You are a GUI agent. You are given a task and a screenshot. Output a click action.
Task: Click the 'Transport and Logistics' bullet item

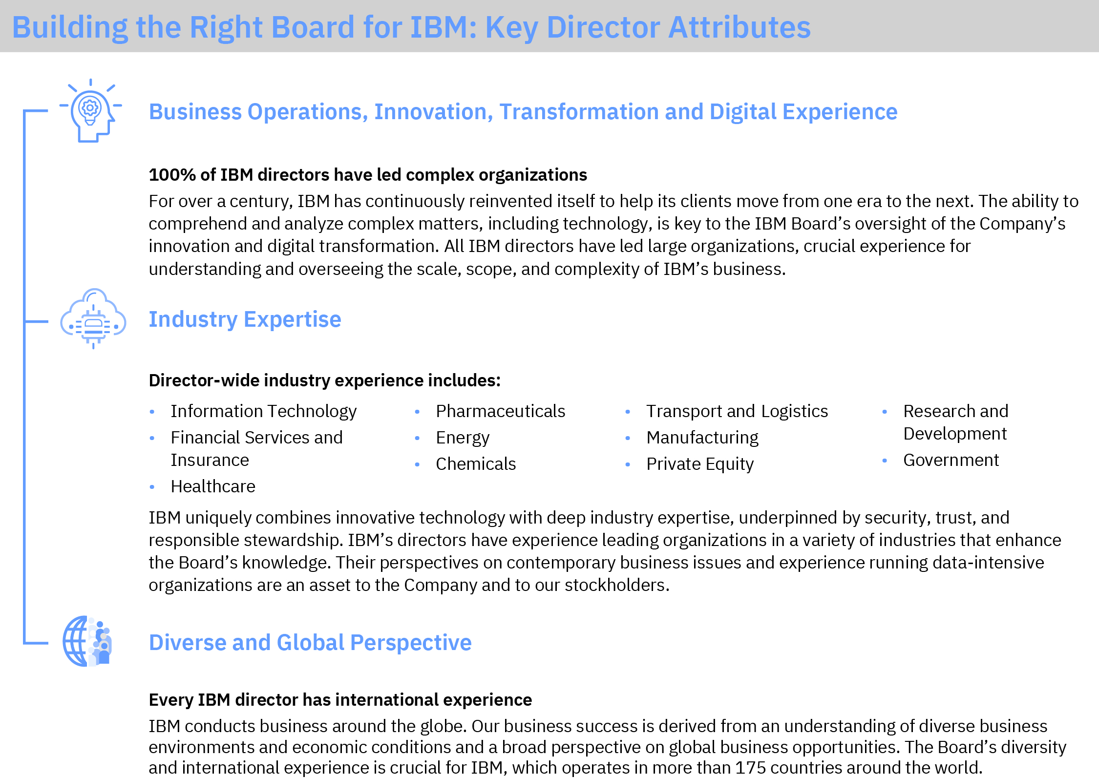pyautogui.click(x=737, y=411)
